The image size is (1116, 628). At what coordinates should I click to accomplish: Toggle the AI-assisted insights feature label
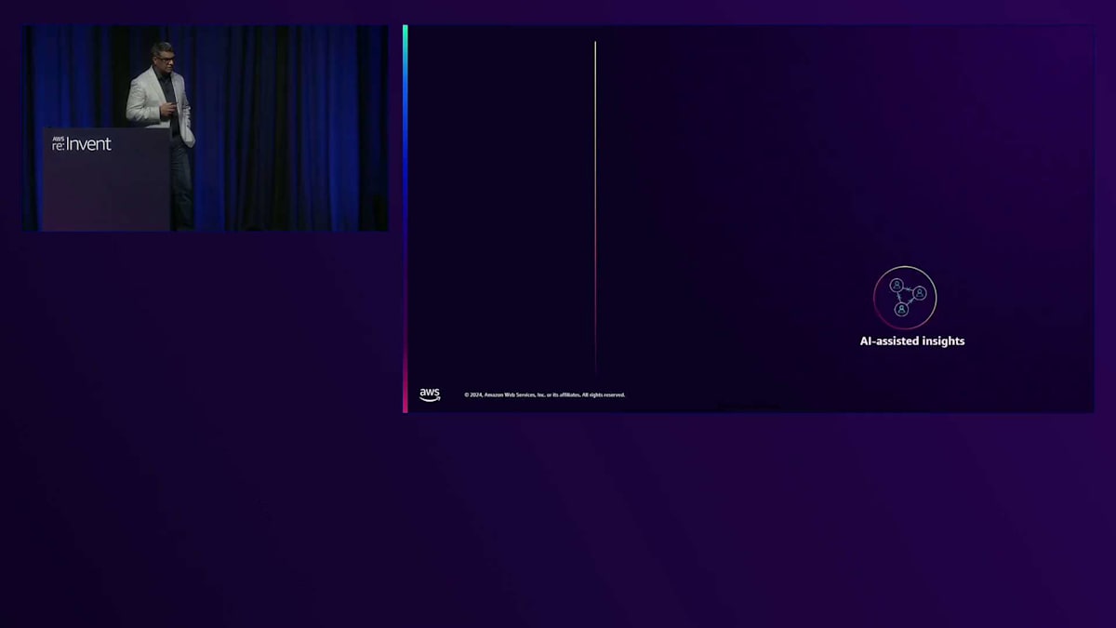[x=911, y=341]
